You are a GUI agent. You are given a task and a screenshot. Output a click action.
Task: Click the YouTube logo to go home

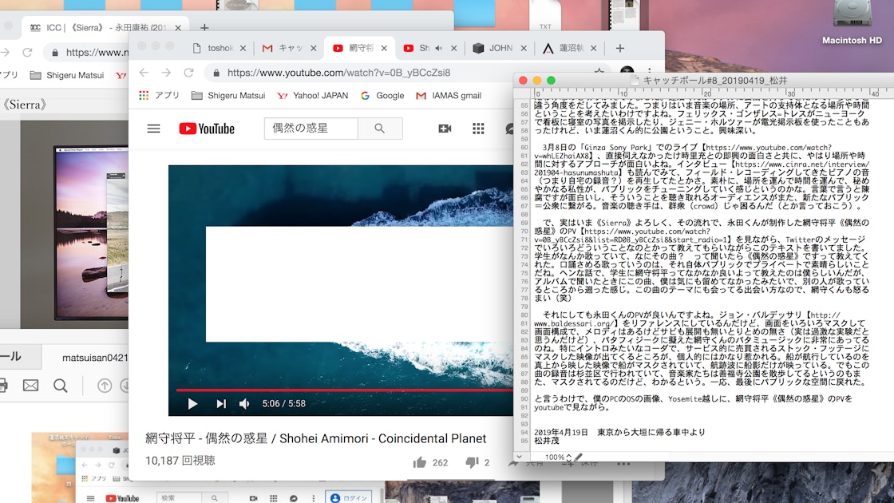point(207,129)
